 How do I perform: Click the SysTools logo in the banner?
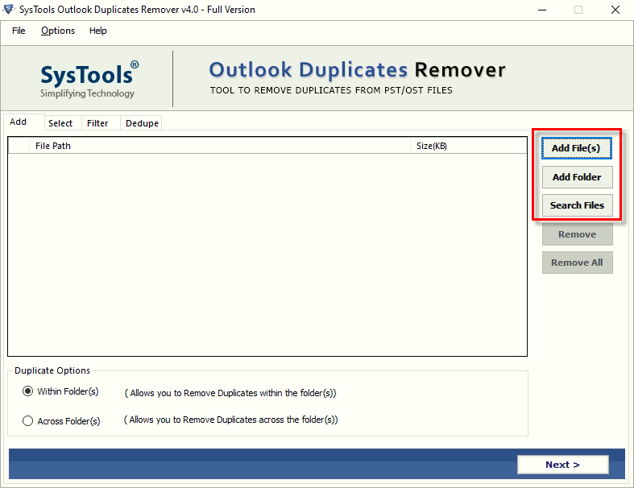pos(89,79)
